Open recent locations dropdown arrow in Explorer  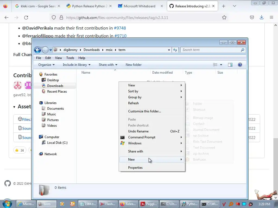pyautogui.click(x=50, y=50)
